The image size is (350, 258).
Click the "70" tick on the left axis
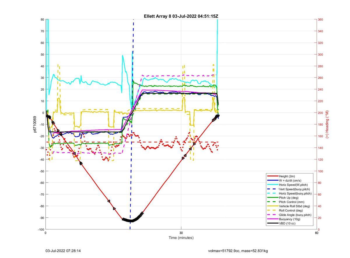point(42,31)
